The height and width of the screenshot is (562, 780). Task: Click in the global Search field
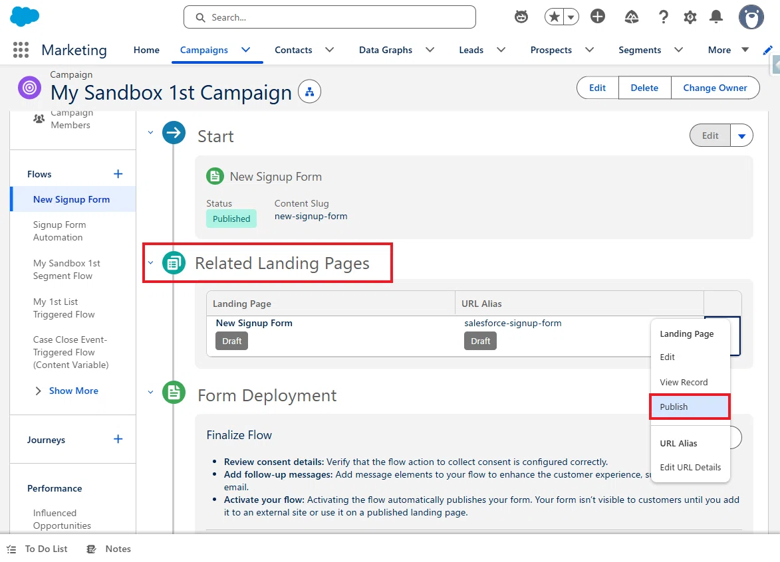tap(329, 17)
